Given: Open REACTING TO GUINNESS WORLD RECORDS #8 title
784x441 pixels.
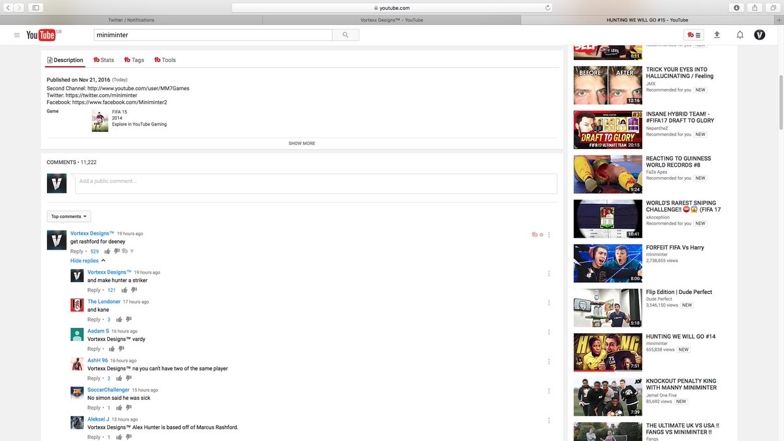Looking at the screenshot, I should point(678,161).
